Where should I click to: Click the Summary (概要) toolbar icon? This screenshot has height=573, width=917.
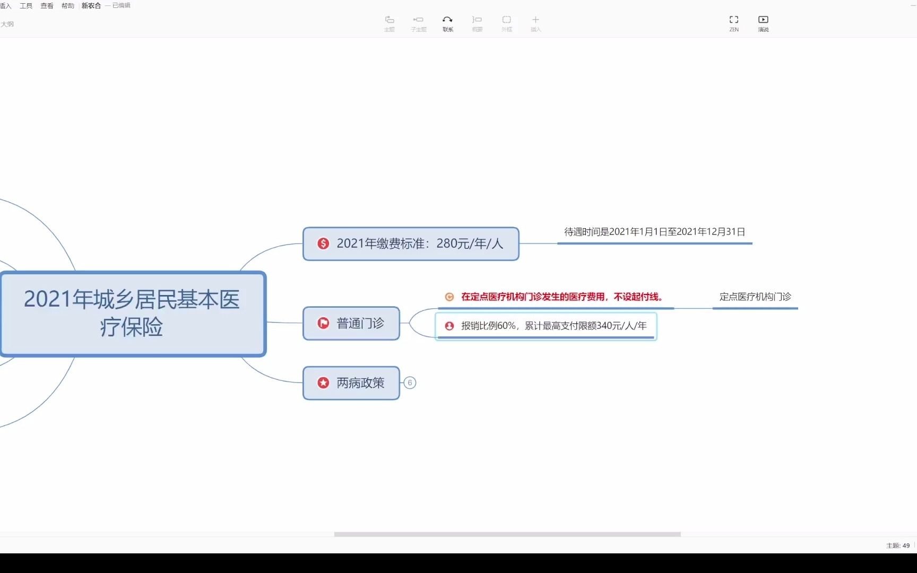coord(477,23)
